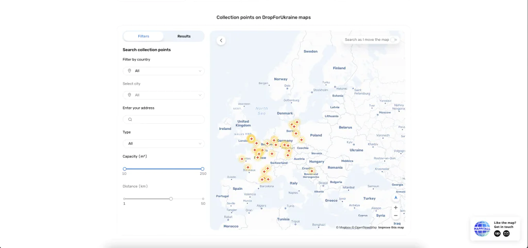
Task: Select the marker between London and Belgium
Action: [256, 143]
